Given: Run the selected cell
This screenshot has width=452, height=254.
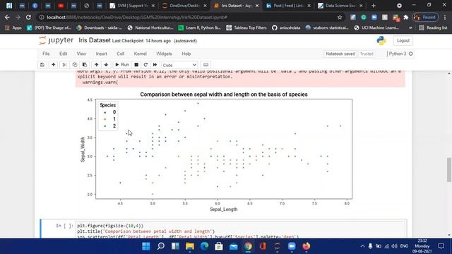Looking at the screenshot, I should pos(122,65).
